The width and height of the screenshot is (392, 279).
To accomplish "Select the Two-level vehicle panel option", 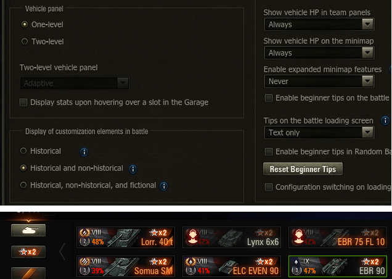I will click(25, 41).
